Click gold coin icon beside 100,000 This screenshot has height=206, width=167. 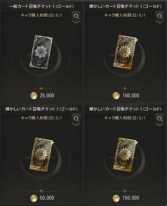pyautogui.click(x=116, y=96)
